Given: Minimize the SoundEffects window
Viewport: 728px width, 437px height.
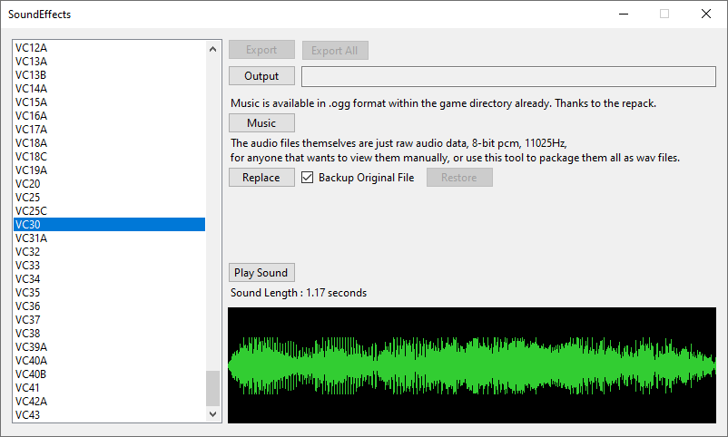Looking at the screenshot, I should (x=624, y=14).
